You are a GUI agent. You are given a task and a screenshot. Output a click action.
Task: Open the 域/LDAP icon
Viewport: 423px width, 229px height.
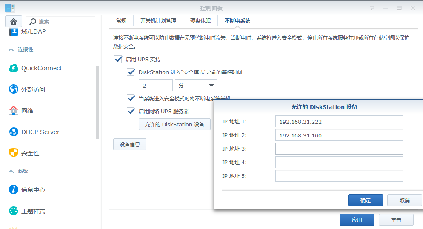pos(13,31)
